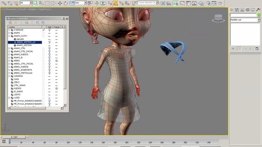Open the reference coordinate system 'View' dropdown
The image size is (262, 147).
[x=86, y=3]
